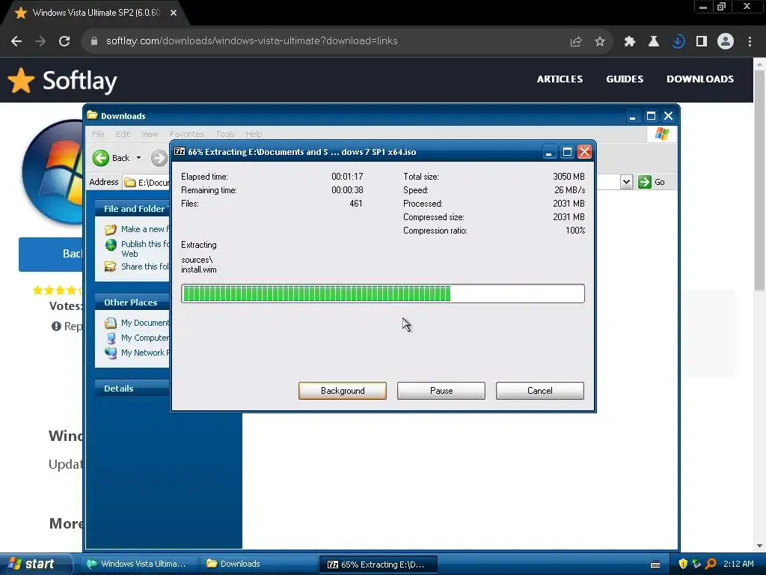Viewport: 766px width, 575px height.
Task: Click the browser forward arrow
Action: [x=40, y=41]
